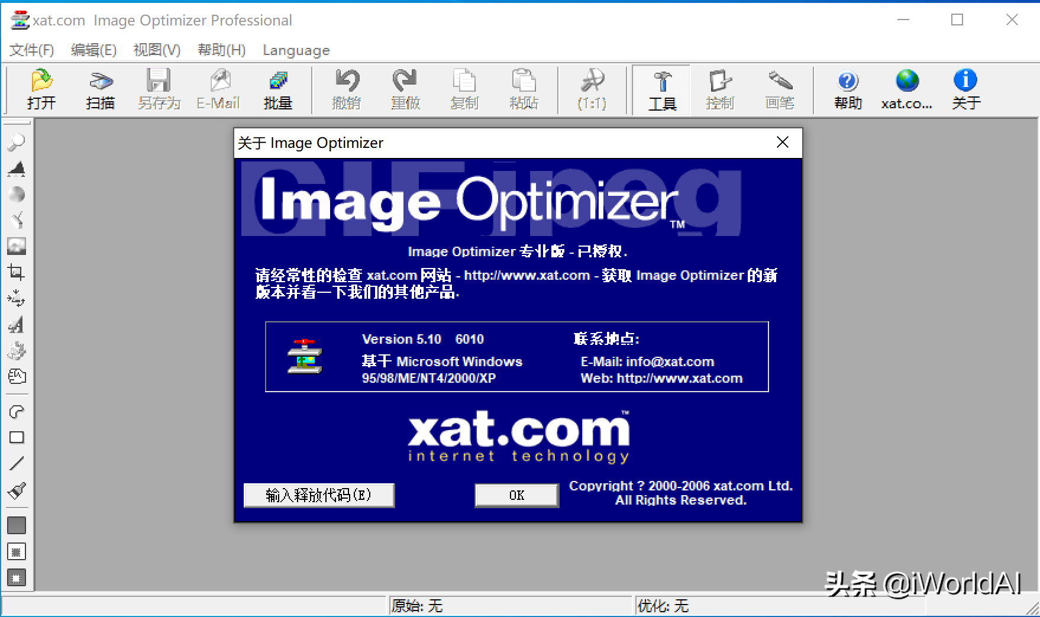Screen dimensions: 1040x617
Task: Select the freehand lasso region tool
Action: (x=17, y=411)
